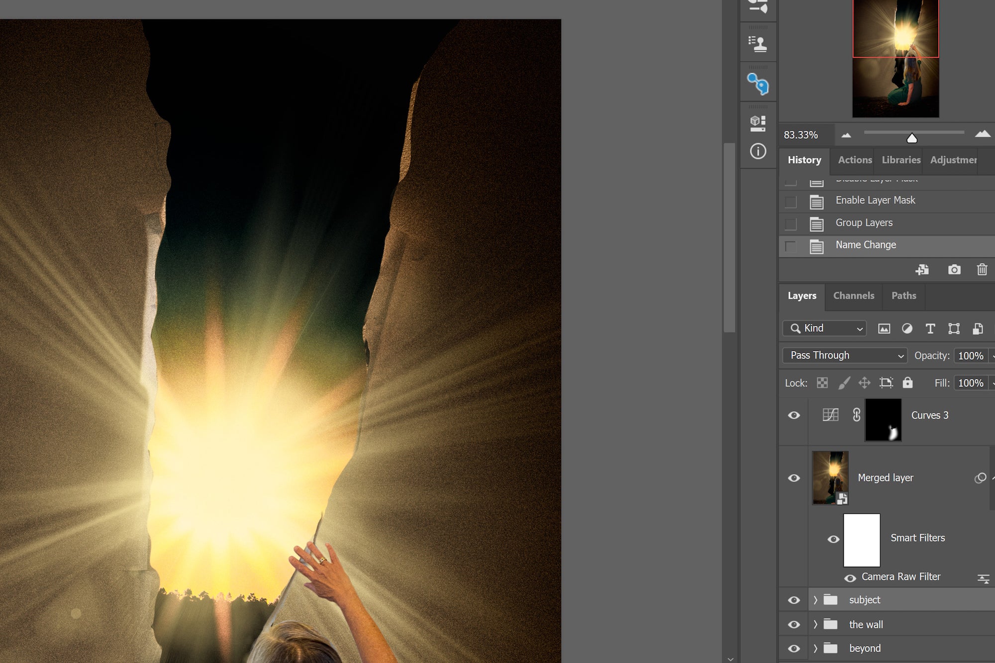Open the Pass Through blend mode dropdown
The width and height of the screenshot is (995, 663).
click(845, 355)
